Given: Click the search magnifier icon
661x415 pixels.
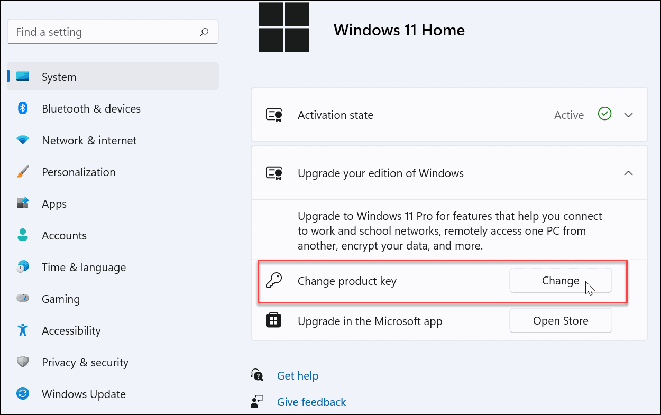Looking at the screenshot, I should click(204, 32).
